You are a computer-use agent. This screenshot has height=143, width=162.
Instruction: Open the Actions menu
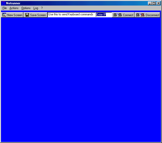point(14,8)
